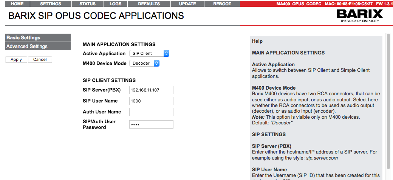Open the STATUS page
Viewport: 393px width, 180px height.
(x=87, y=4)
